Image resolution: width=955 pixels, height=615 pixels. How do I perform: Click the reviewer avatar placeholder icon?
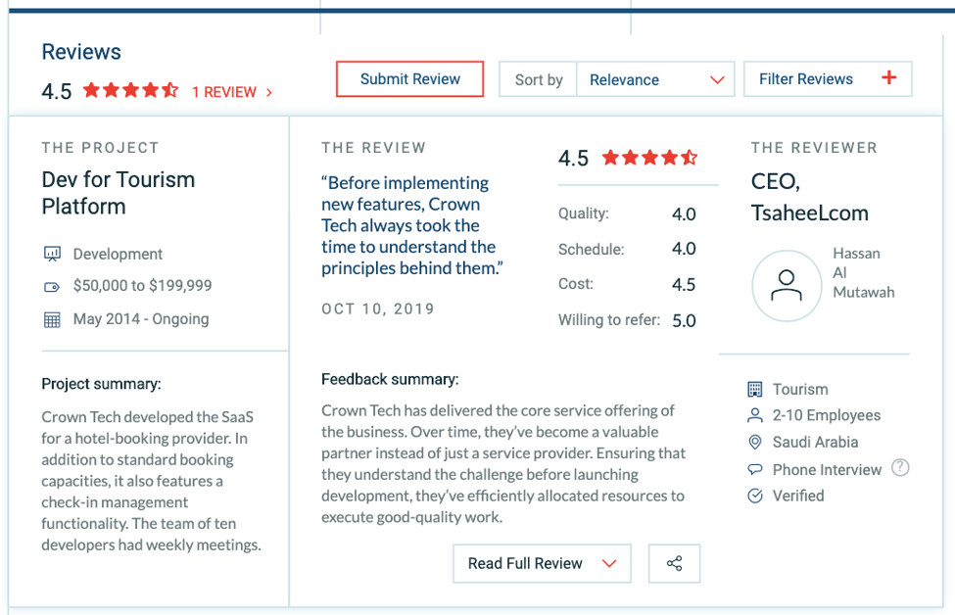pyautogui.click(x=787, y=286)
